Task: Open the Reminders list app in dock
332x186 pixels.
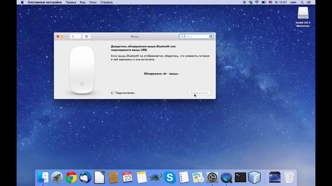Action: [184, 177]
